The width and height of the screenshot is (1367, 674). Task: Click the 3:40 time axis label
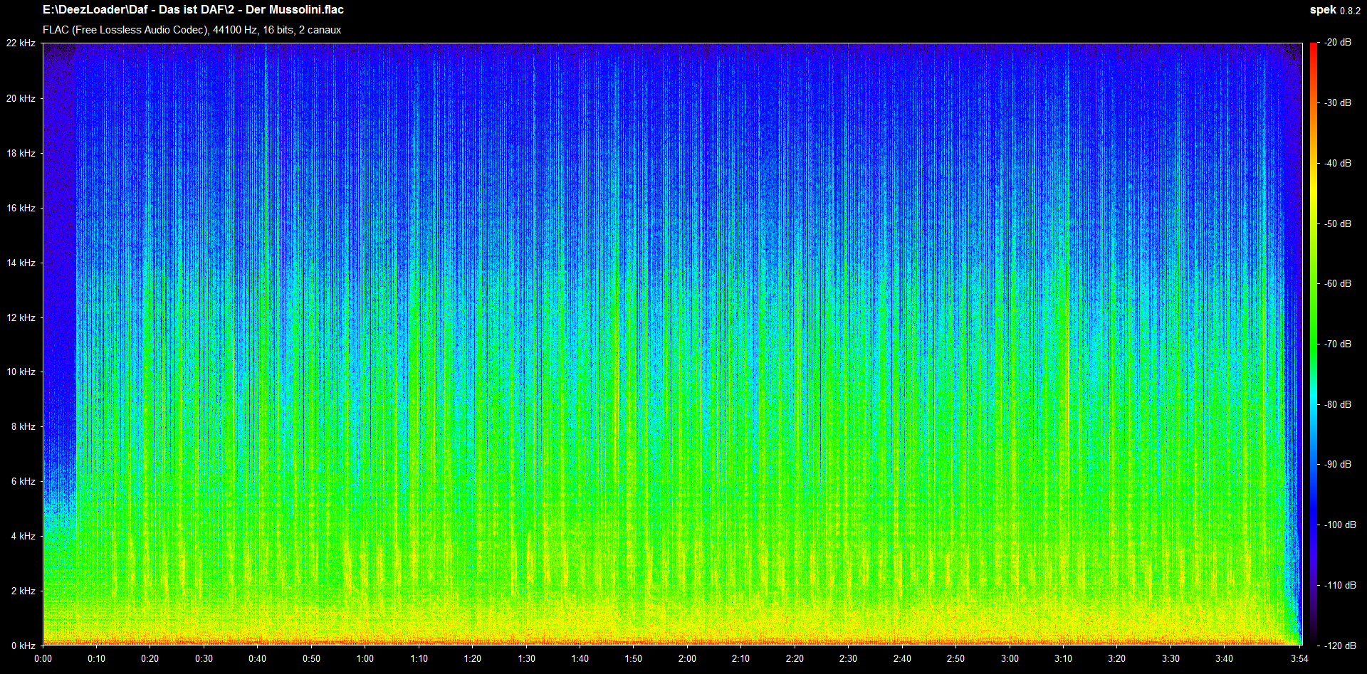[1225, 658]
